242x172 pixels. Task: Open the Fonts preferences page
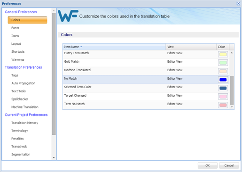[x=15, y=28]
